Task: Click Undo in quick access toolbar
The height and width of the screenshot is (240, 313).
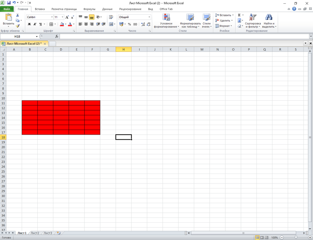Action: pos(14,3)
